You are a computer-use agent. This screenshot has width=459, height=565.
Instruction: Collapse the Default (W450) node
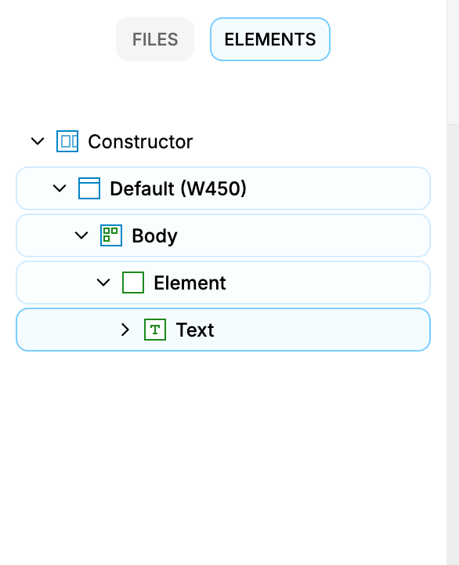(x=60, y=188)
